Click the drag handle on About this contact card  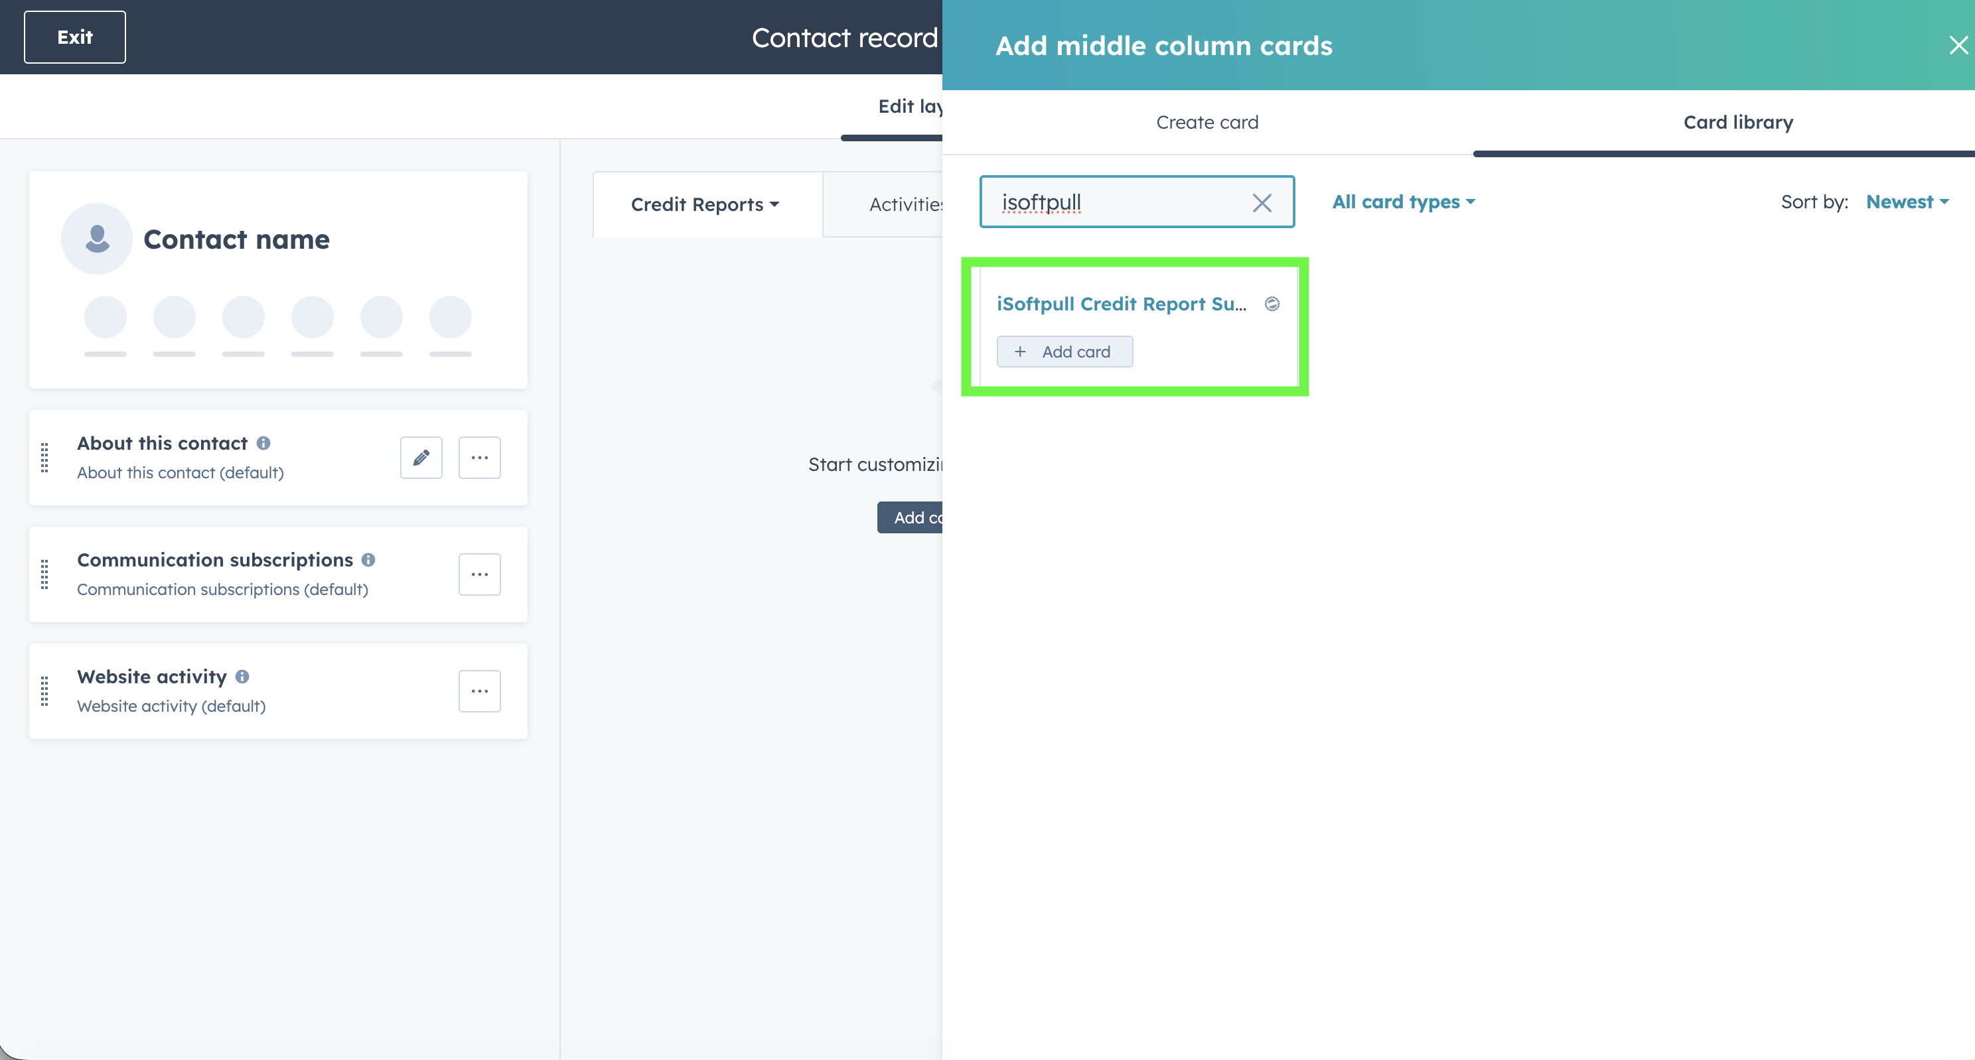click(44, 458)
